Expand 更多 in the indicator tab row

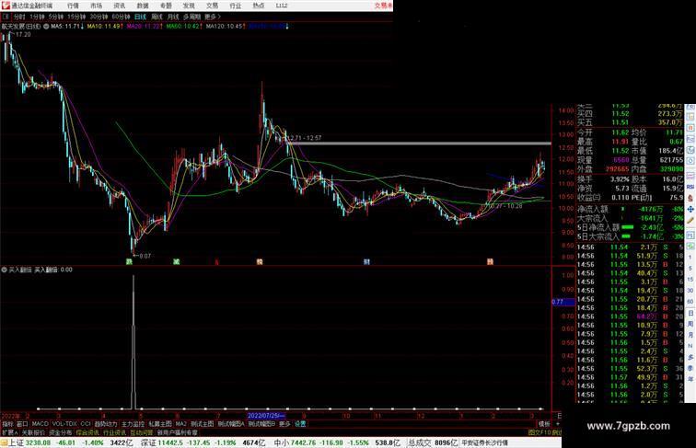coord(284,424)
